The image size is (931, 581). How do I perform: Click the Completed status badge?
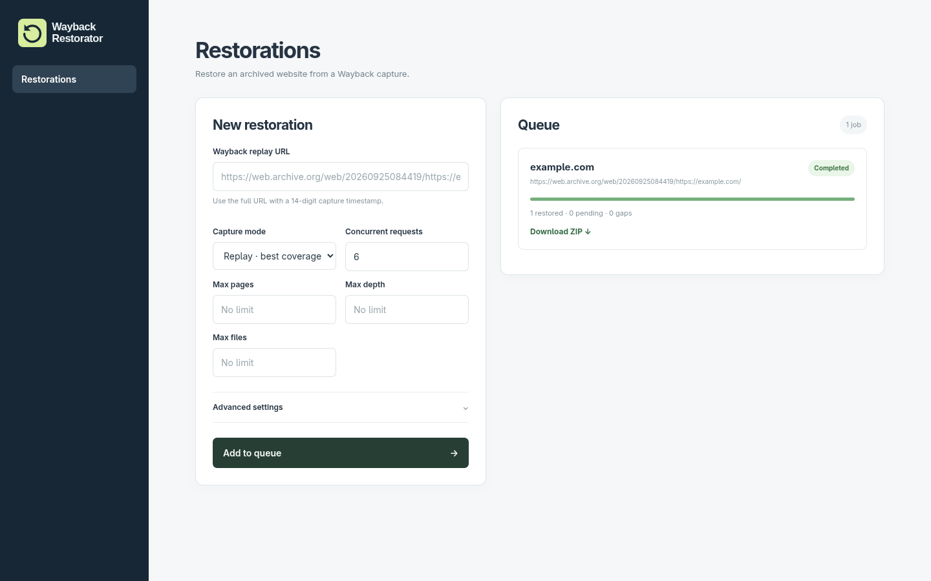pyautogui.click(x=831, y=168)
